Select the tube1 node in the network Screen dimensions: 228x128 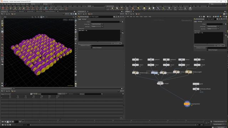197,60
